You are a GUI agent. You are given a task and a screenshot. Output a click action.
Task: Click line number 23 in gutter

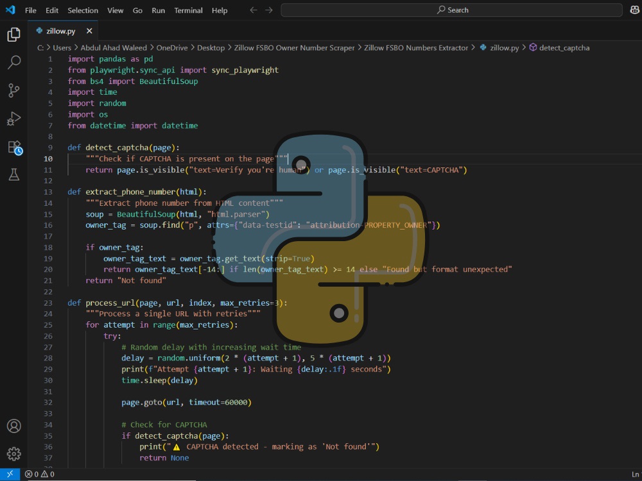tap(48, 303)
